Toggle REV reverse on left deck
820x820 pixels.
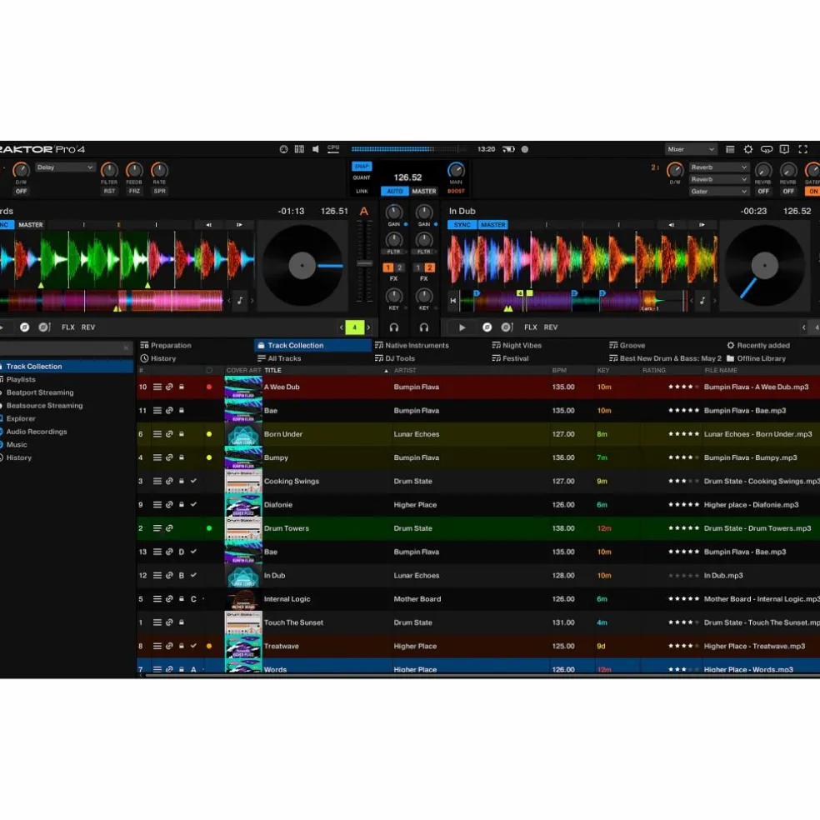click(87, 327)
